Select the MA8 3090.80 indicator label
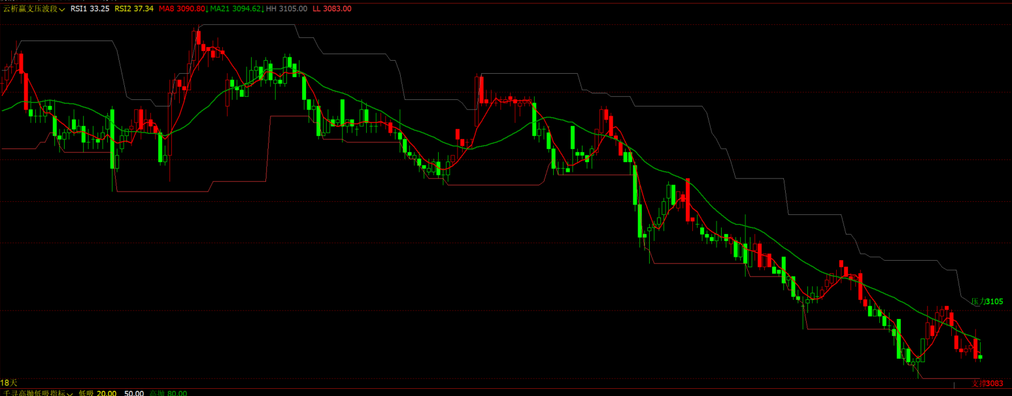Image resolution: width=1012 pixels, height=396 pixels. (x=181, y=8)
